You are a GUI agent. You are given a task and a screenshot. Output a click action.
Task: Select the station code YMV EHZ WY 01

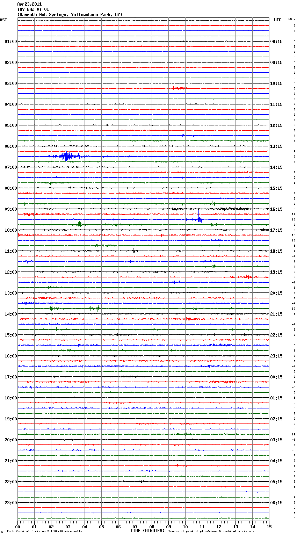click(33, 9)
